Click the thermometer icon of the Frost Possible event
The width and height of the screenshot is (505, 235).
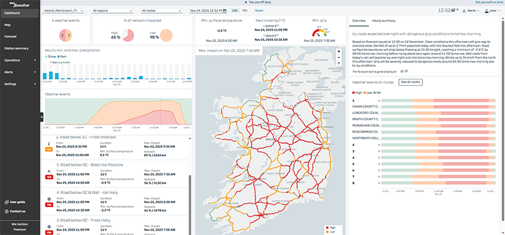49,144
